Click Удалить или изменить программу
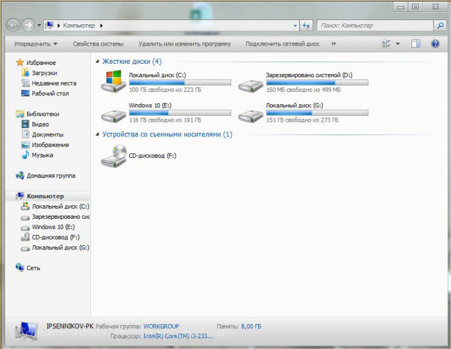Image resolution: width=451 pixels, height=349 pixels. point(184,43)
